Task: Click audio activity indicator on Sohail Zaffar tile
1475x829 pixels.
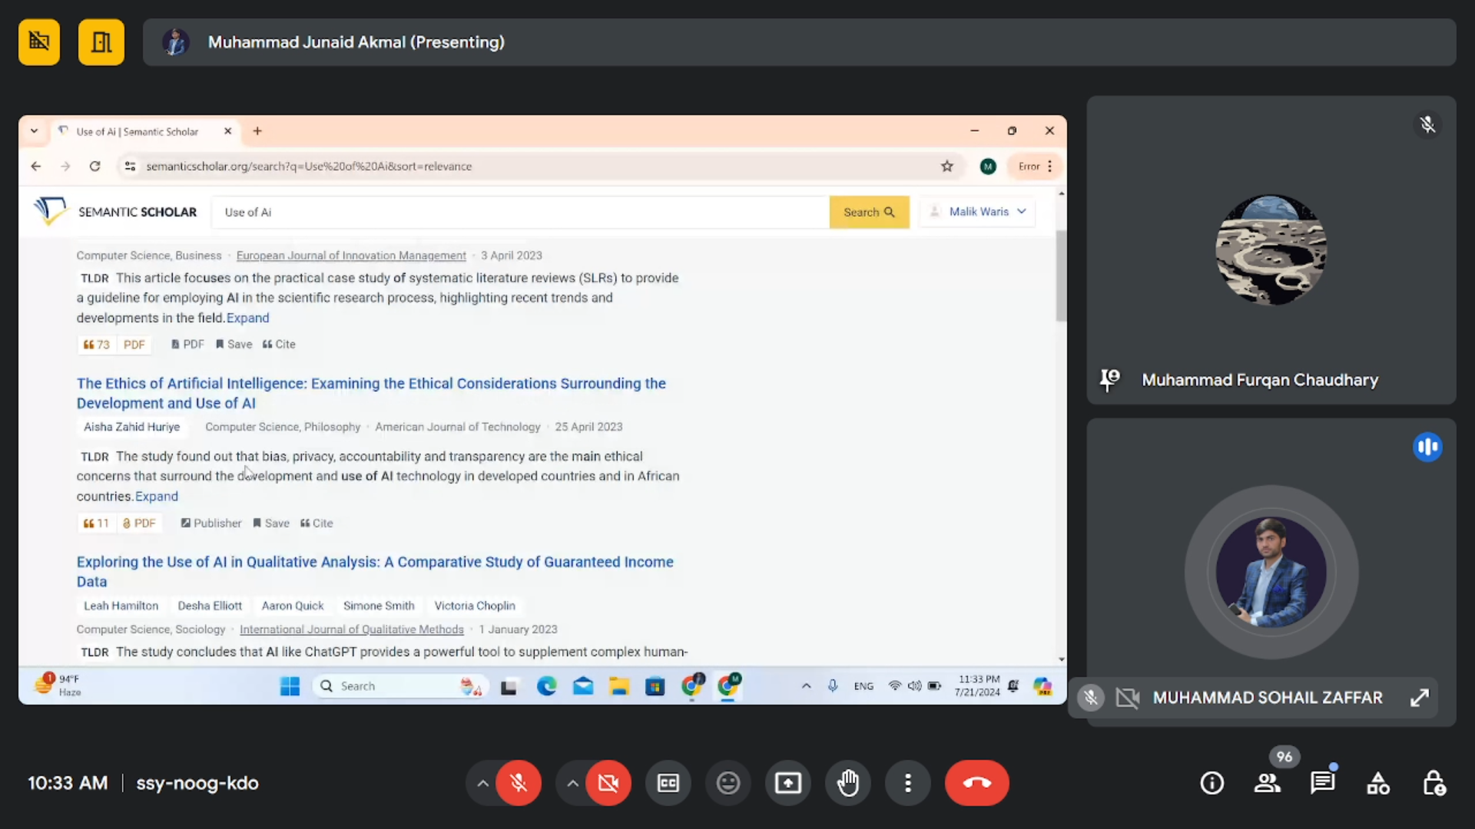Action: (x=1427, y=447)
